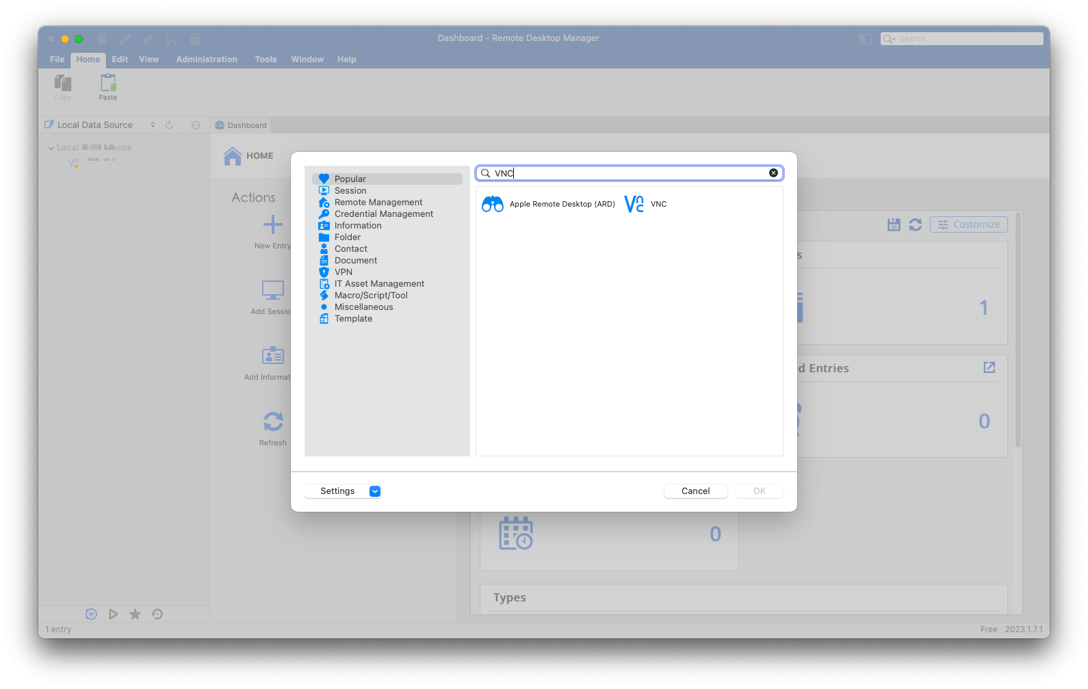Image resolution: width=1088 pixels, height=689 pixels.
Task: Toggle the sidebar layout icon in title bar
Action: (866, 39)
